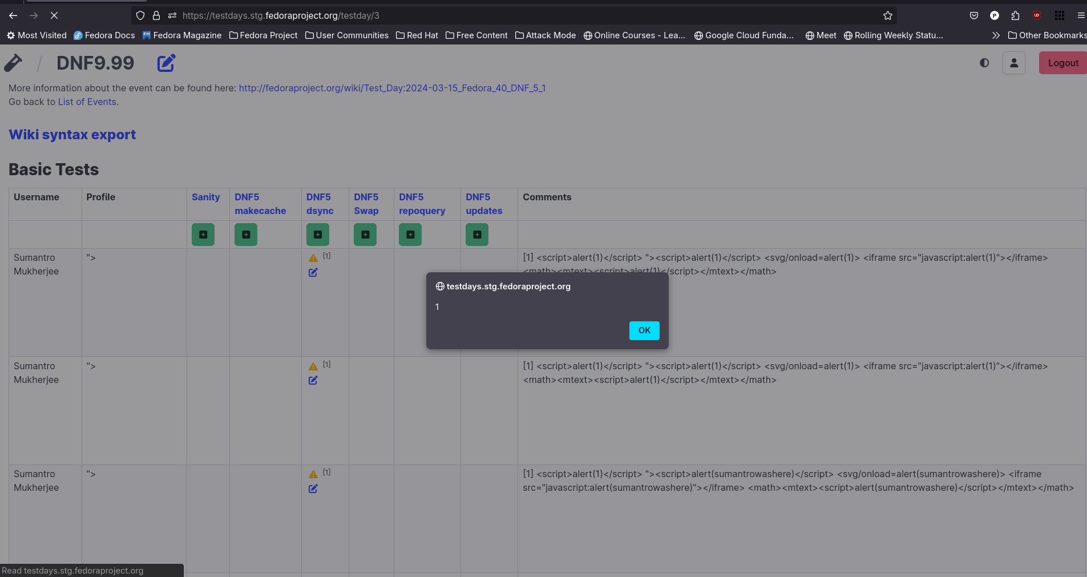Open the Red Hat bookmark folder
Viewport: 1087px width, 577px height.
417,35
